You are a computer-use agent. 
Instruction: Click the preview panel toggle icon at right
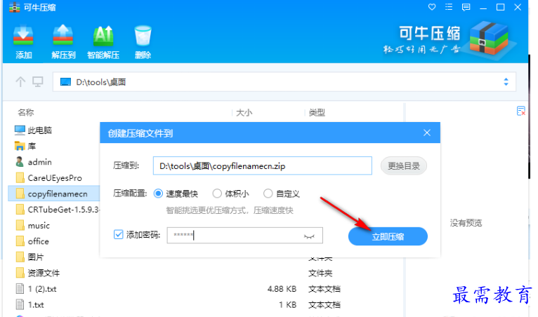521,111
